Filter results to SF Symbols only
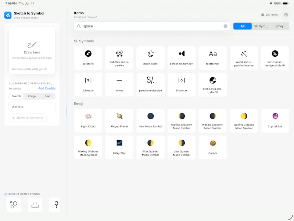The width and height of the screenshot is (294, 221). 261,26
